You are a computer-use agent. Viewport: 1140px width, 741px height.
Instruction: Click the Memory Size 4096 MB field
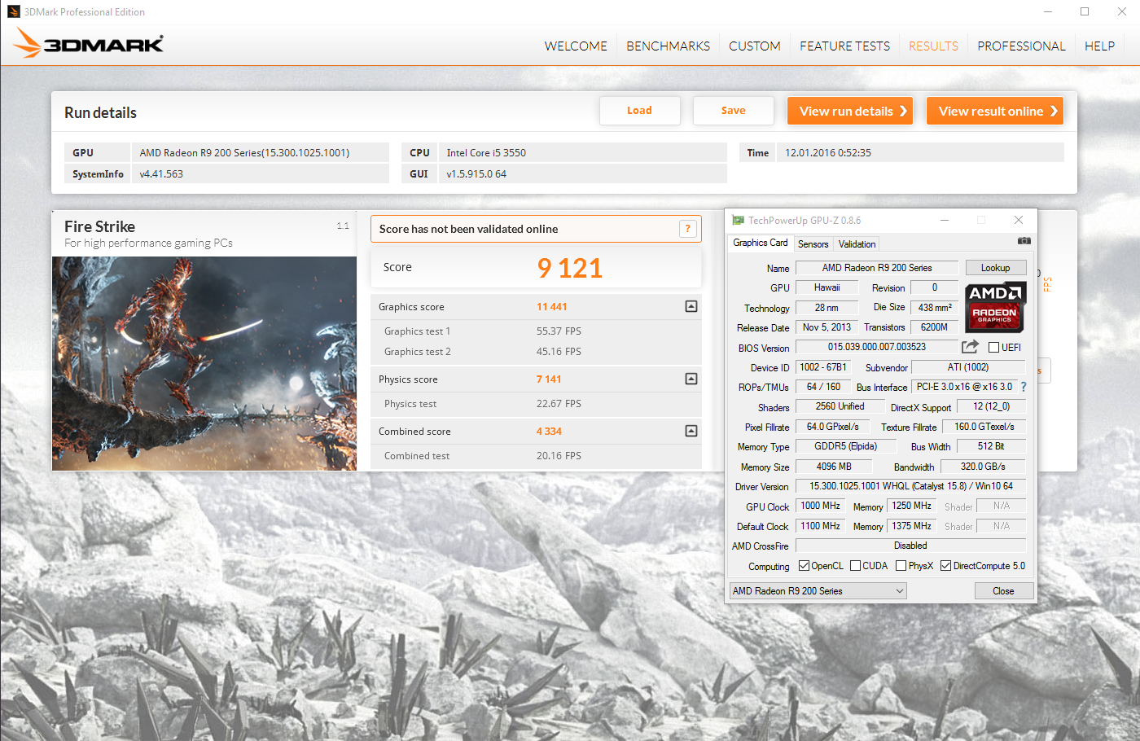(x=834, y=467)
